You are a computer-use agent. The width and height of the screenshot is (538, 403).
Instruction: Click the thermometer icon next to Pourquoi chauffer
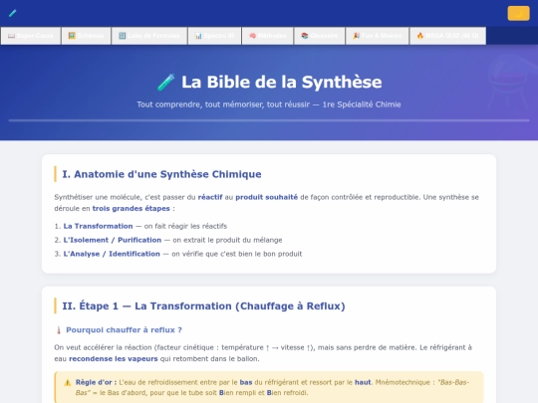[x=59, y=330]
